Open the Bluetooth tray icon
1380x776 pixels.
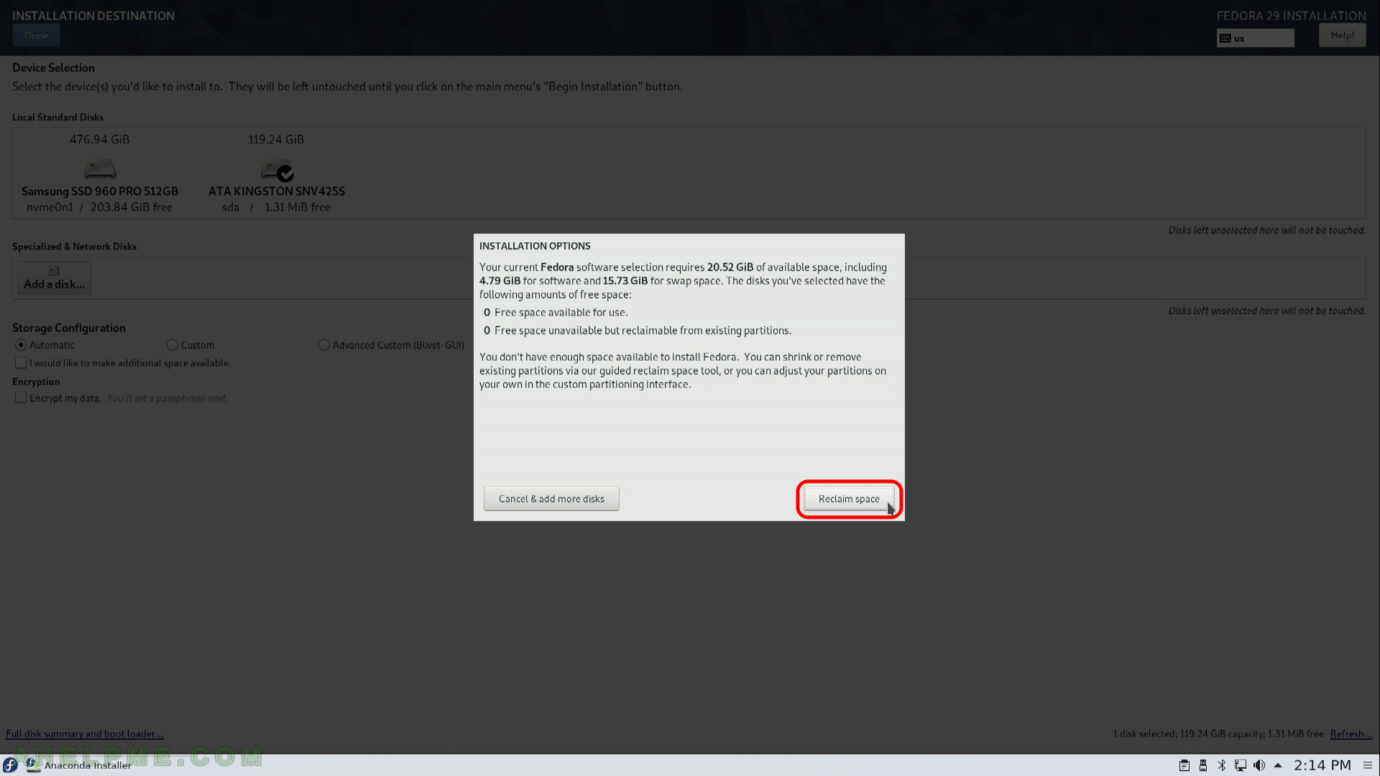1222,765
